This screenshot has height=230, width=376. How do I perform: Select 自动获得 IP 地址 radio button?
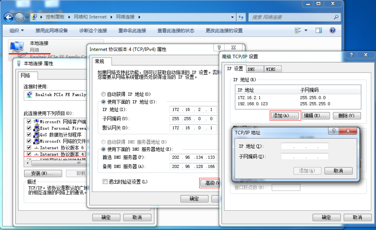pos(103,94)
